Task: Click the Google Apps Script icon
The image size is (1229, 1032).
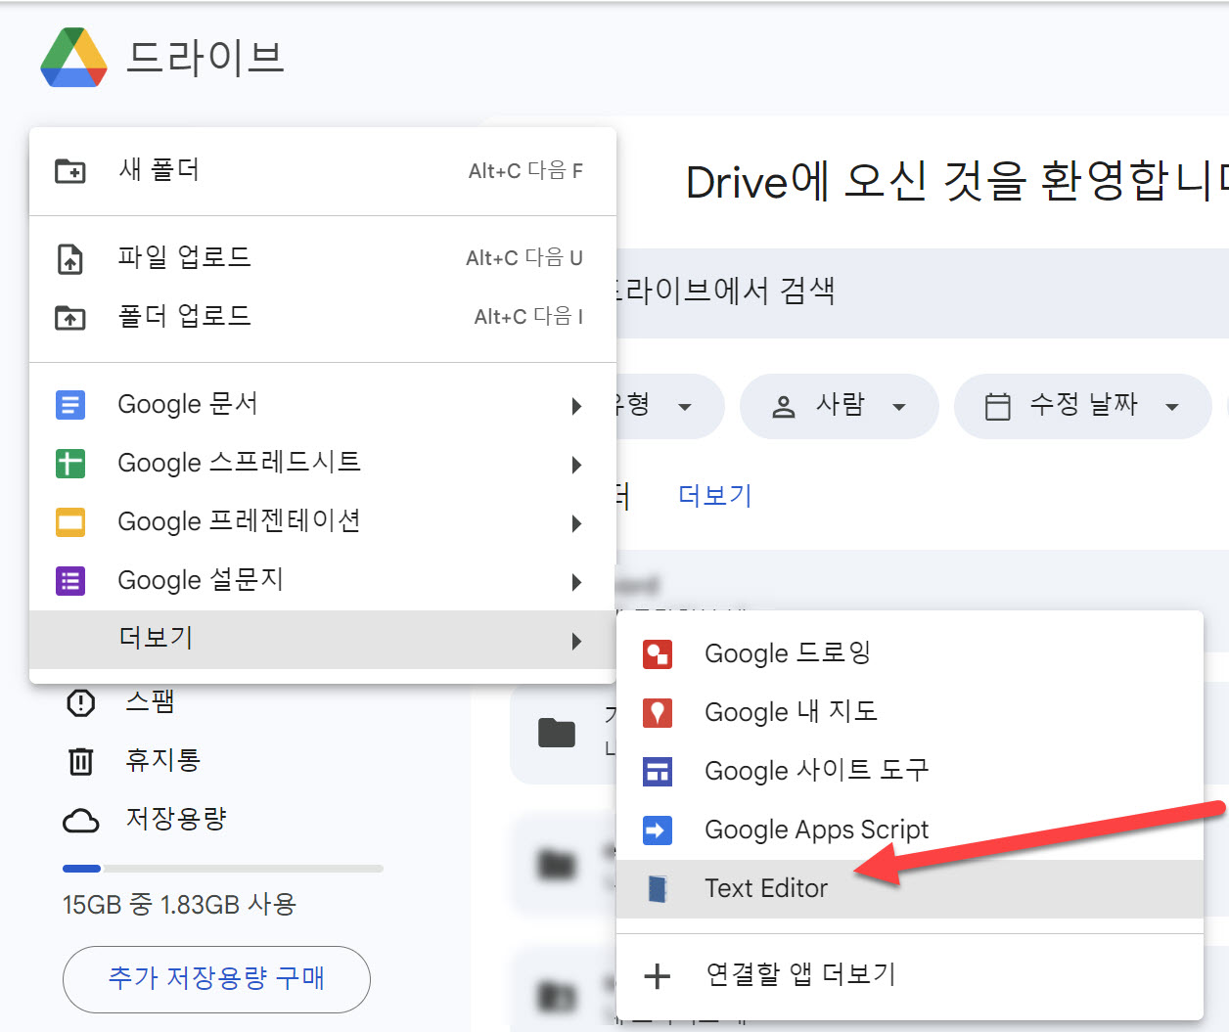Action: [x=658, y=830]
